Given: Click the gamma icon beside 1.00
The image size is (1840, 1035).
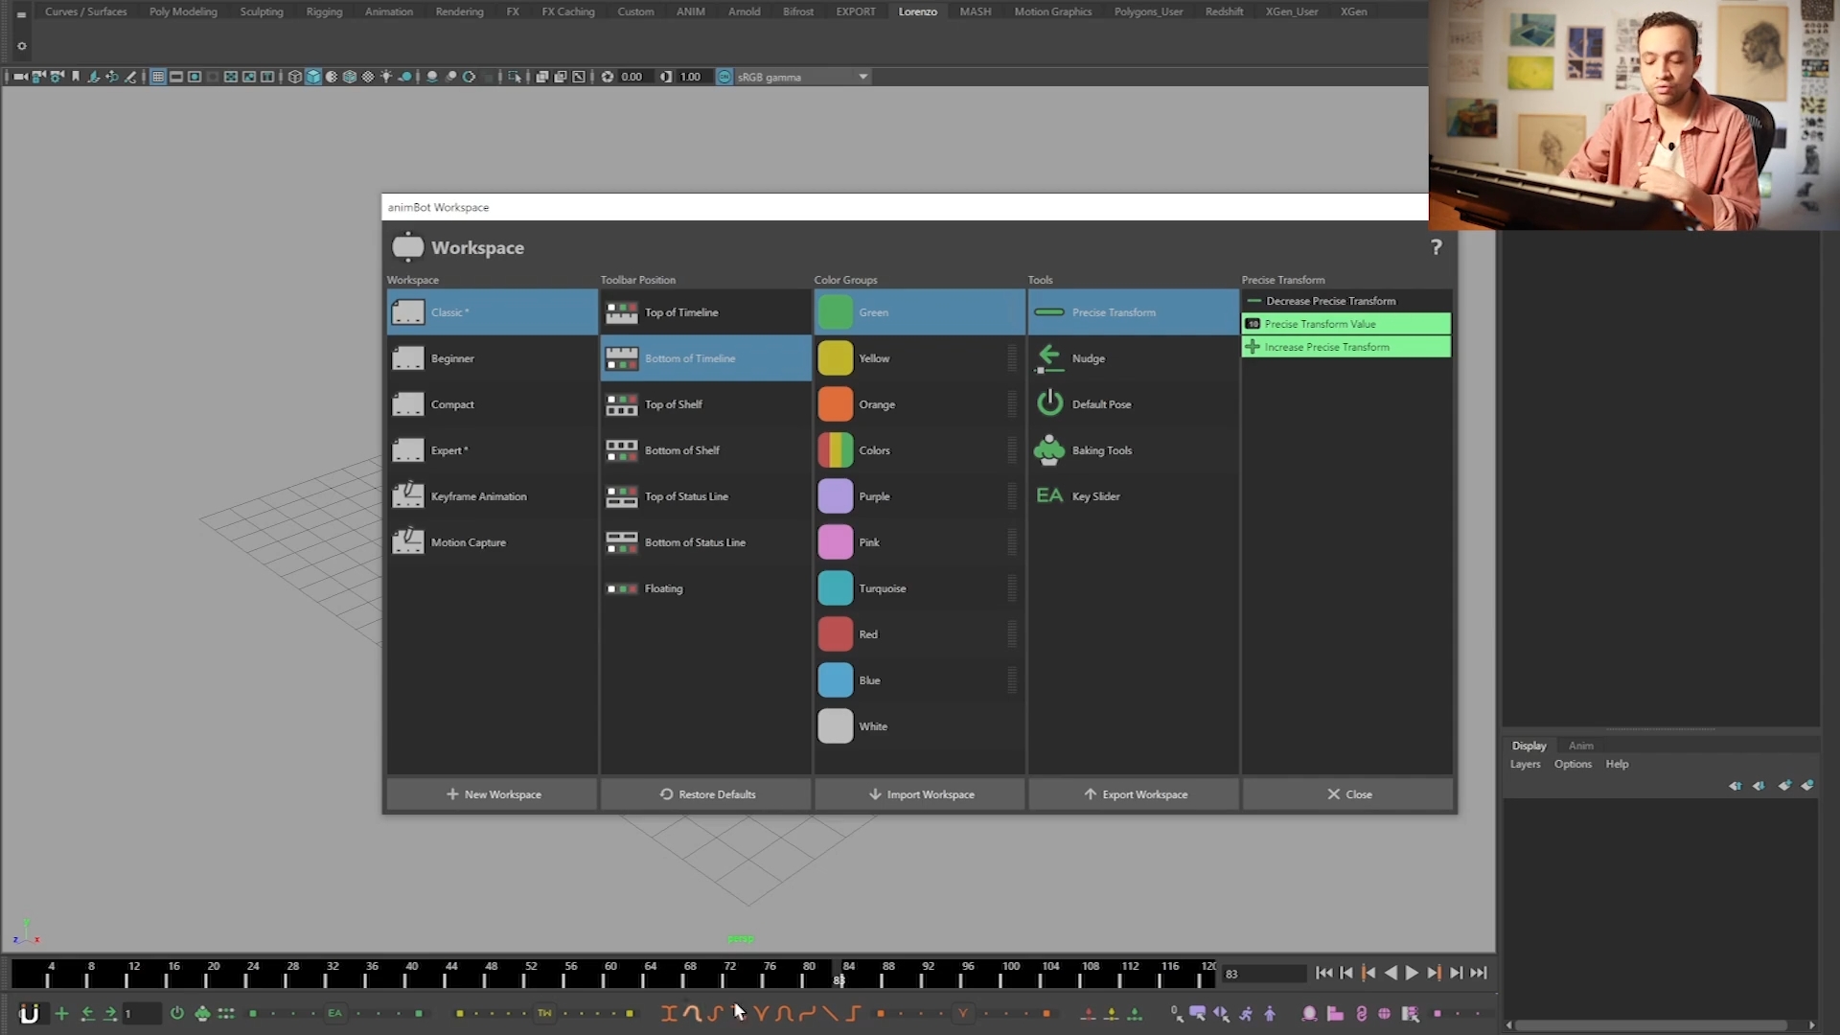Looking at the screenshot, I should [x=666, y=77].
